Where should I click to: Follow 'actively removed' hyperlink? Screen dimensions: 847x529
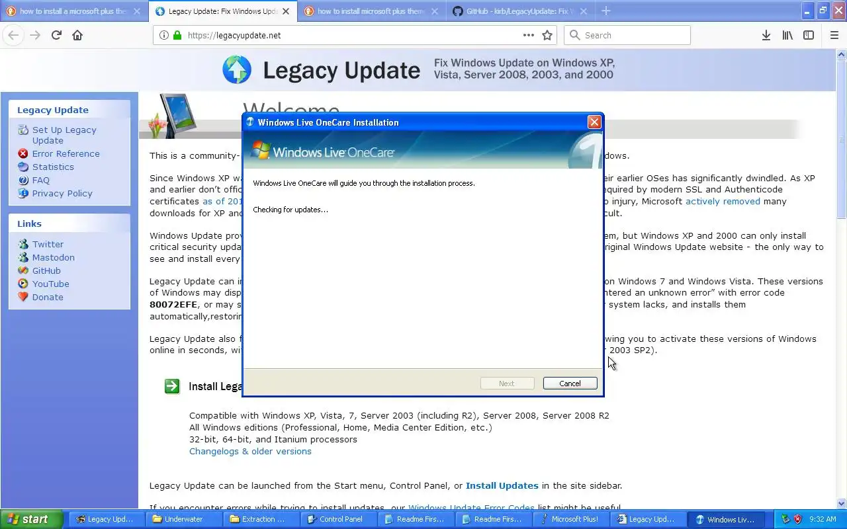tap(723, 201)
